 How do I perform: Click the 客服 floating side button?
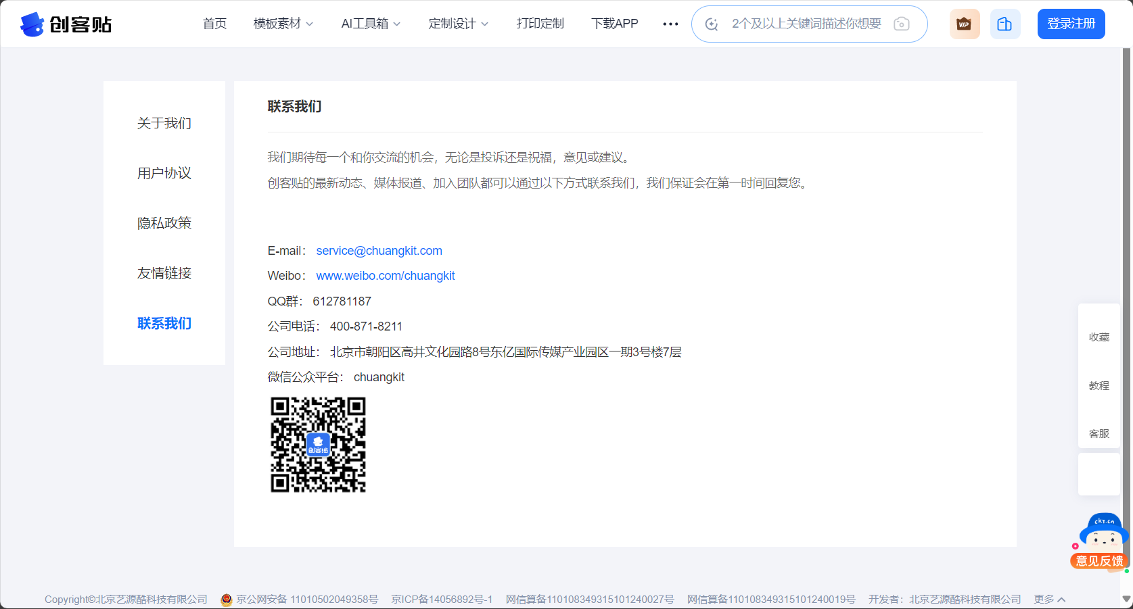coord(1099,433)
